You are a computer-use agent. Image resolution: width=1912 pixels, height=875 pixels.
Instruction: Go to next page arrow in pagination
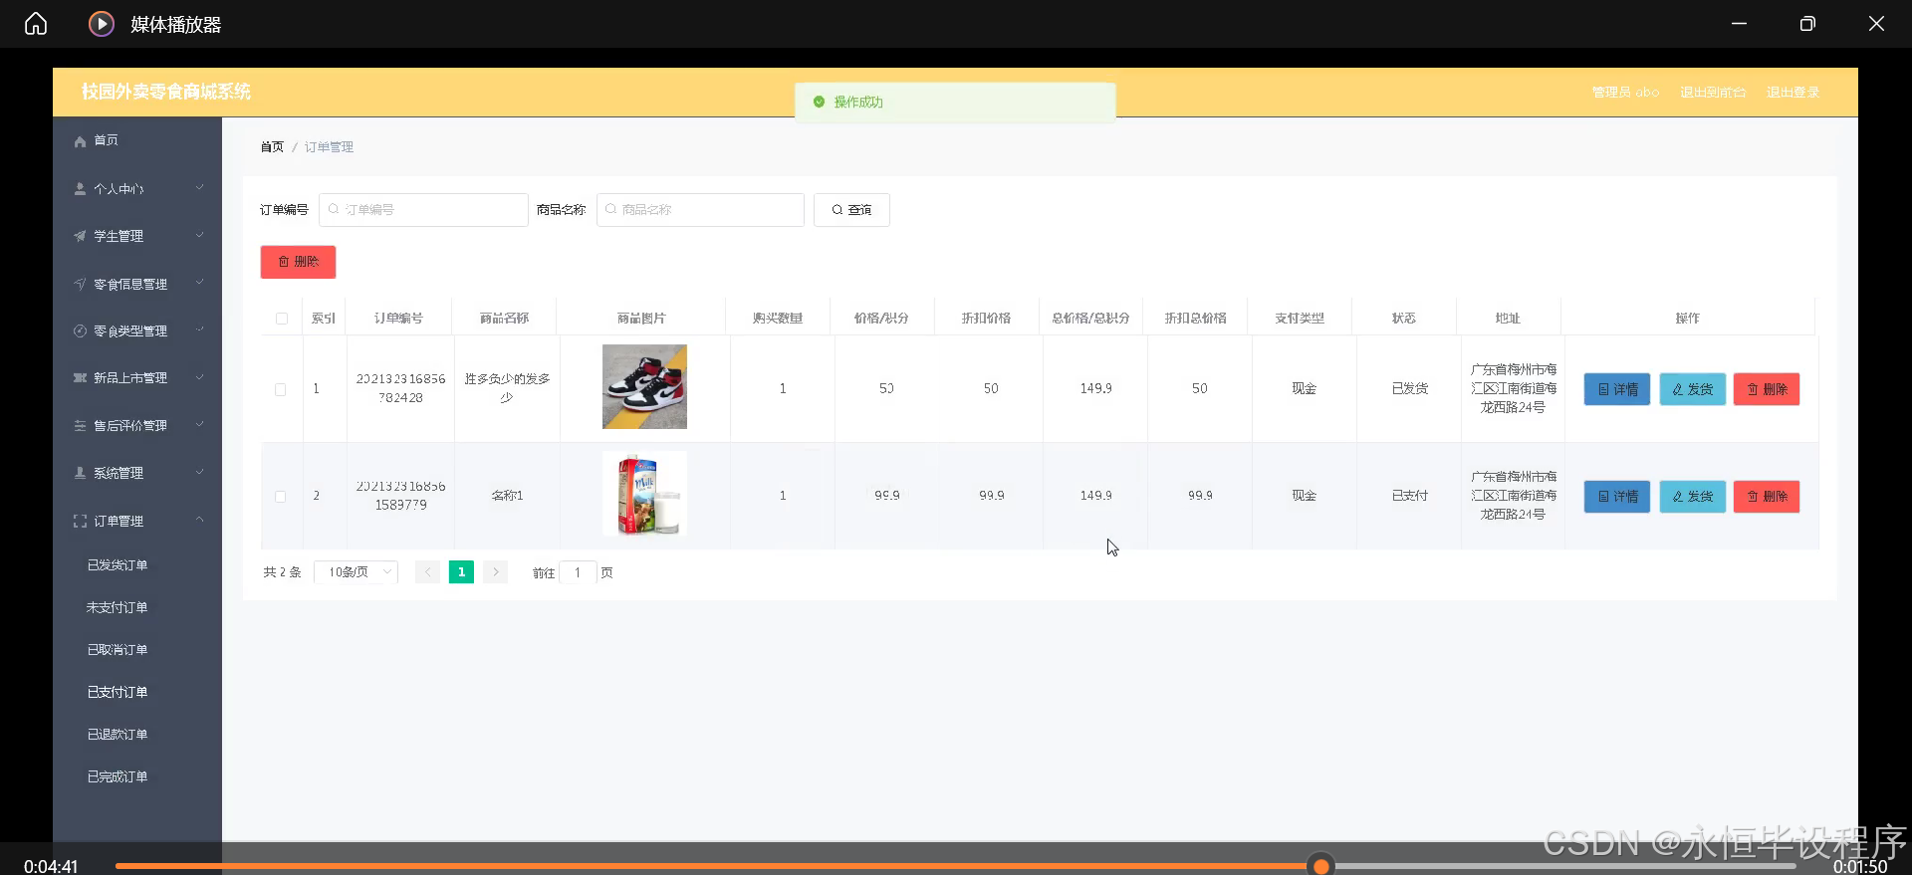click(x=495, y=572)
